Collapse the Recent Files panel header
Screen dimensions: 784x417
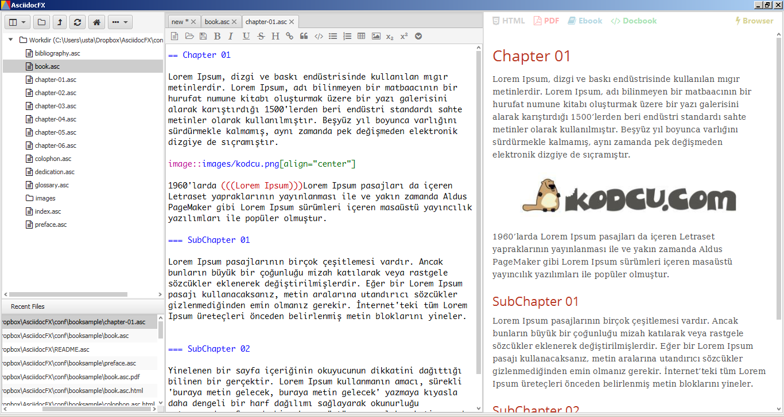(83, 306)
